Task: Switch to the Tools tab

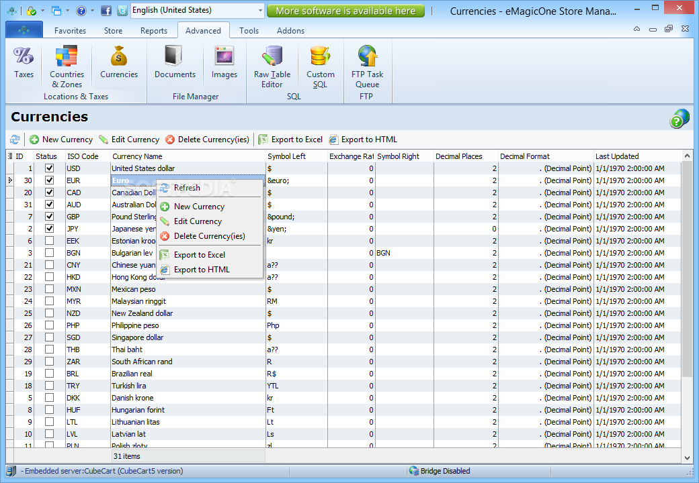Action: point(249,31)
